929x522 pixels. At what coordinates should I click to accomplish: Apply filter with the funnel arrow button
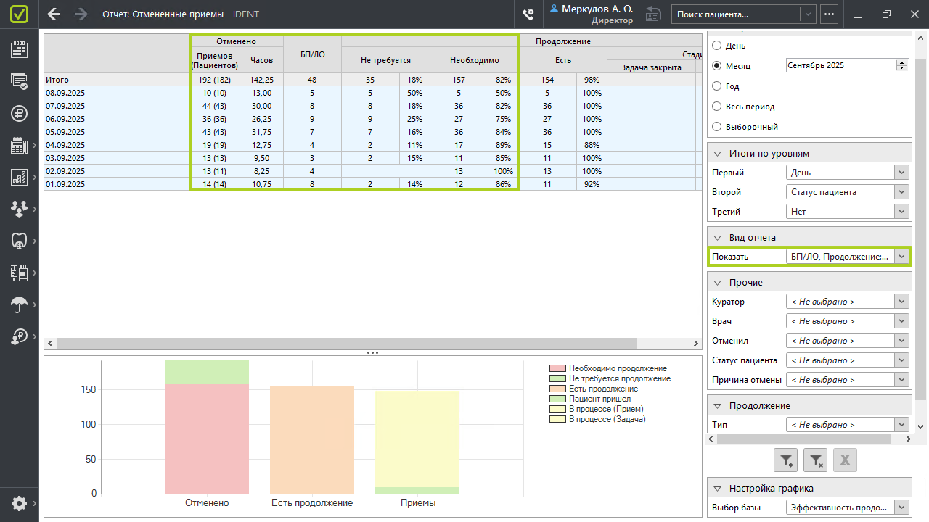tap(786, 460)
